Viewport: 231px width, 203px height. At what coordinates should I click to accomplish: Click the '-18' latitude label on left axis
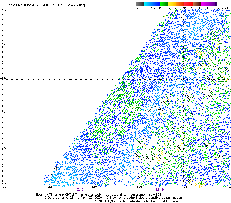point(3,148)
